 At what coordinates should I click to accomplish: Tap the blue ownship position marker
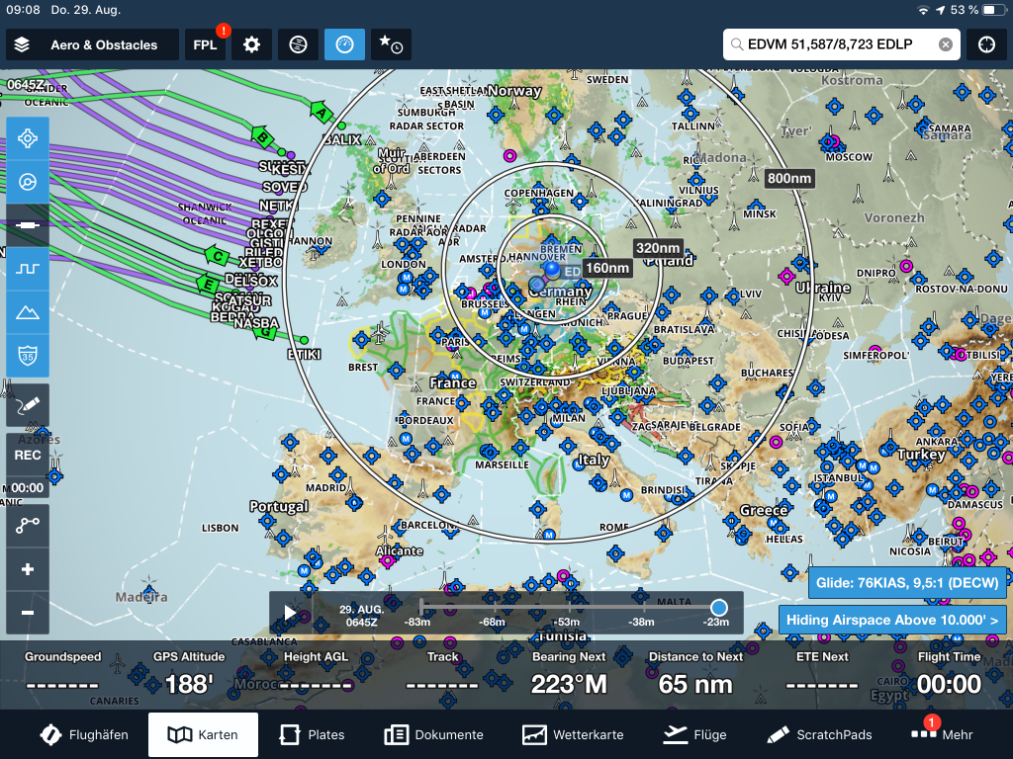552,269
